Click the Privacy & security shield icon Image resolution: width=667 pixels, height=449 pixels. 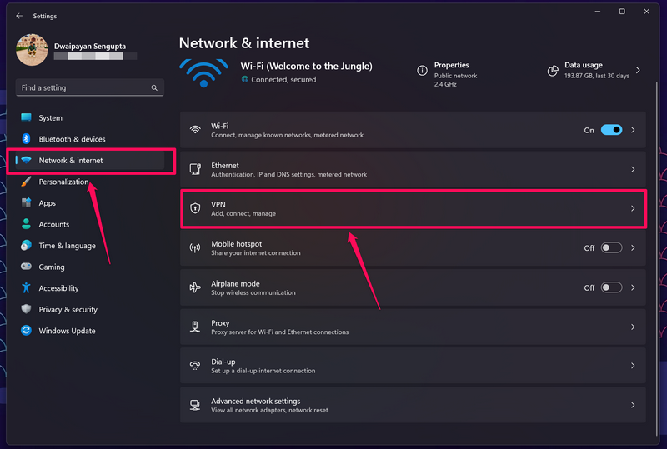tap(26, 309)
